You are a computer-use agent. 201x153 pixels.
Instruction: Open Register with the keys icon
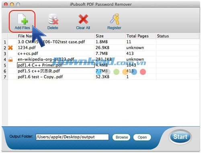(115, 19)
